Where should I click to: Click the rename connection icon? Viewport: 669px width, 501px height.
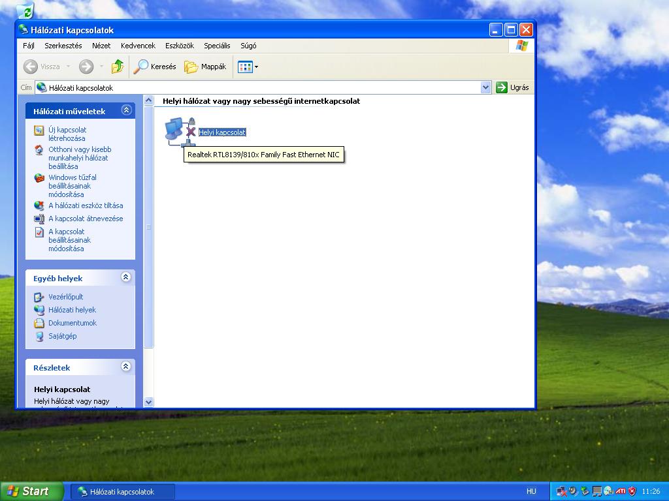coord(39,219)
